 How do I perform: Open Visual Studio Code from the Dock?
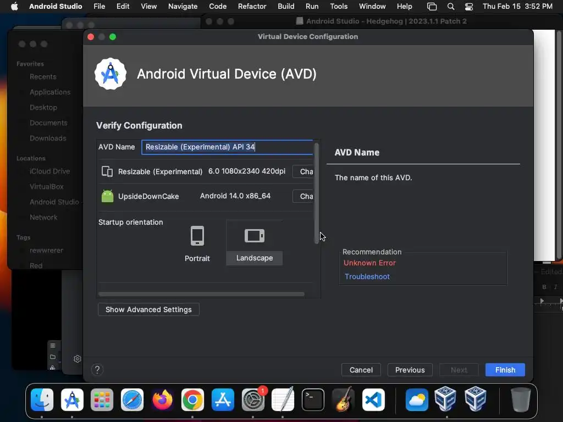pos(373,400)
